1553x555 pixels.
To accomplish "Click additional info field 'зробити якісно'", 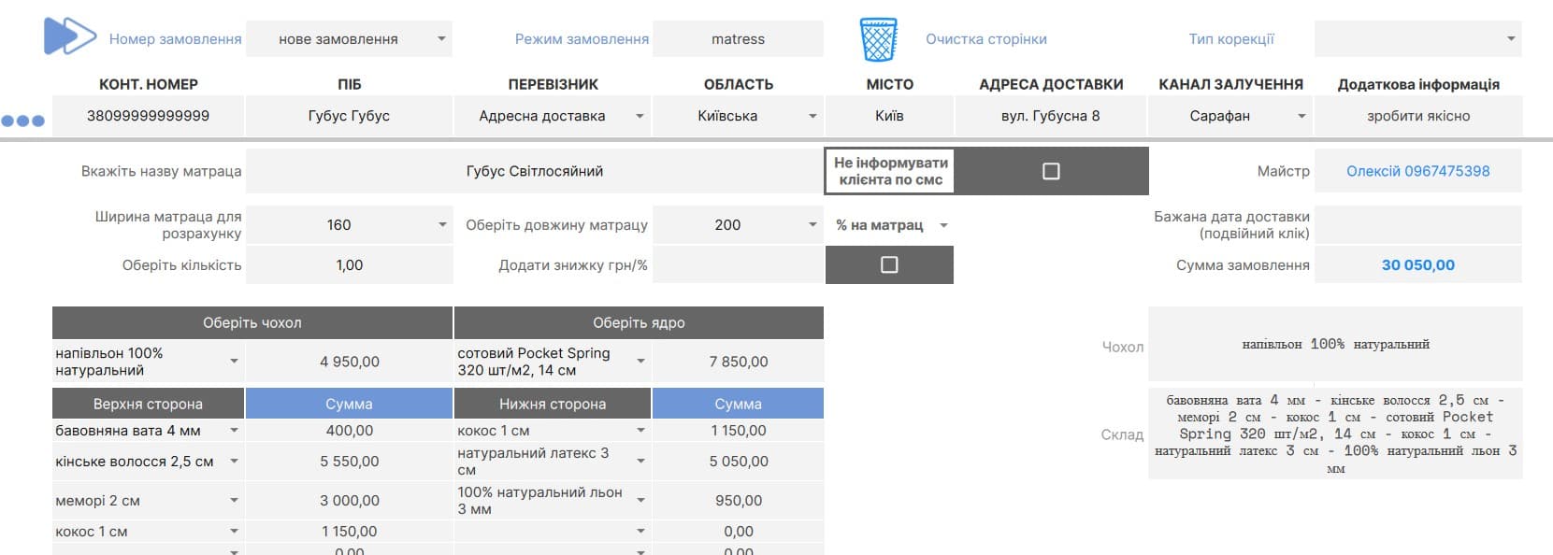I will click(x=1418, y=116).
